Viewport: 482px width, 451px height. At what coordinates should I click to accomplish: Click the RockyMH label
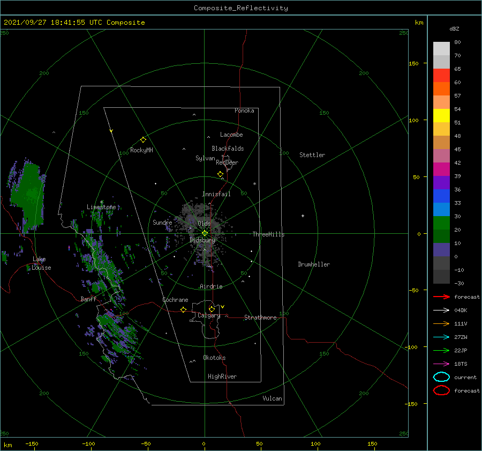click(141, 150)
